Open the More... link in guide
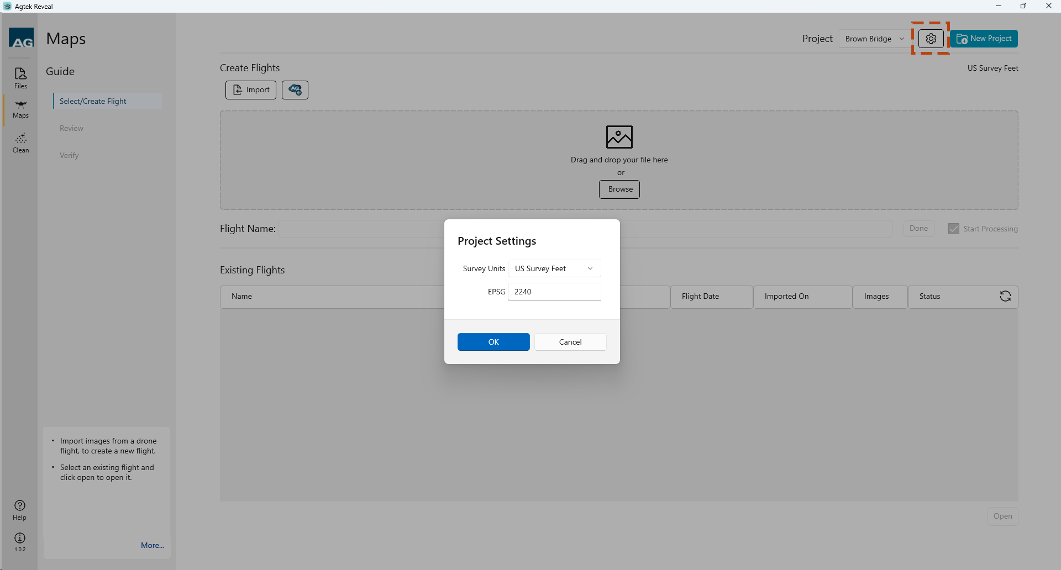This screenshot has width=1061, height=570. tap(152, 545)
